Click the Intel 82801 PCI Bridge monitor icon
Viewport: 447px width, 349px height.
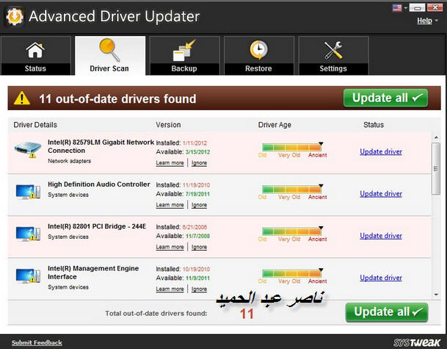[x=28, y=234]
